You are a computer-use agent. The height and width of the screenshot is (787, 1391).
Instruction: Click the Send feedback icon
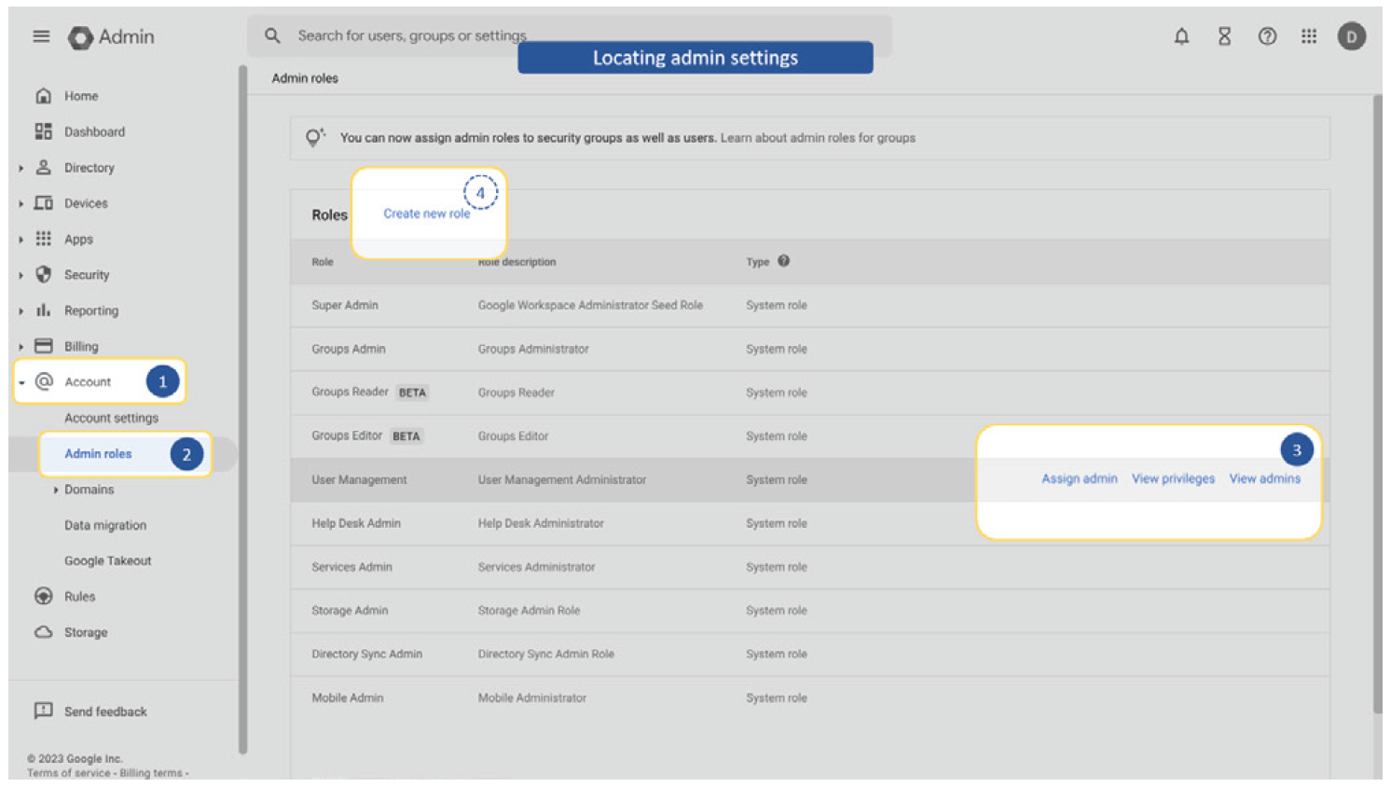point(43,711)
